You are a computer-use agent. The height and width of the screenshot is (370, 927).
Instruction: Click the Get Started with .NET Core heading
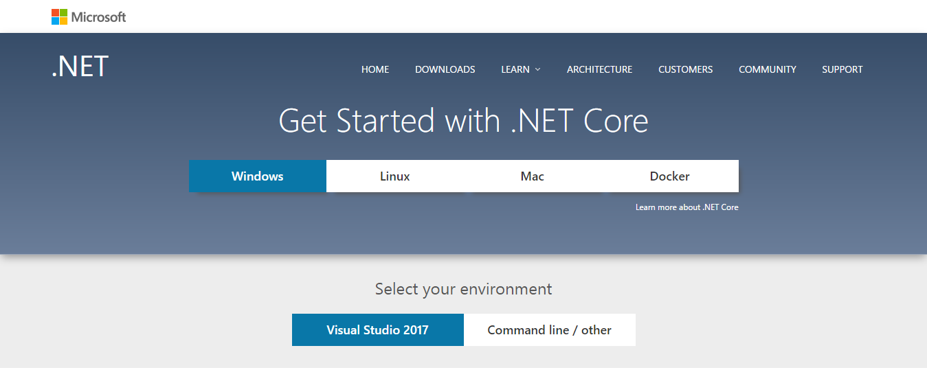[x=463, y=121]
